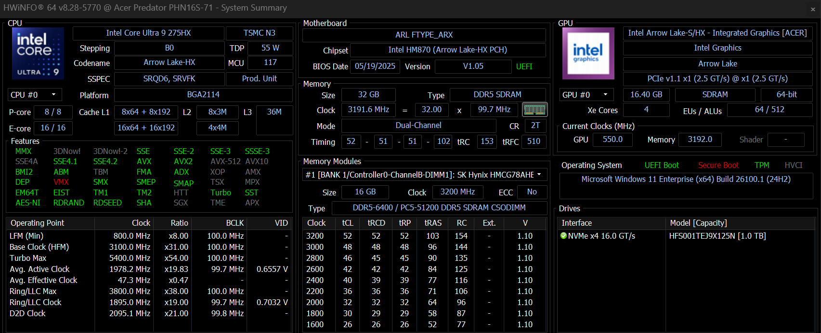821x333 pixels.
Task: Click the 550.0 GPU clock value
Action: pos(612,140)
